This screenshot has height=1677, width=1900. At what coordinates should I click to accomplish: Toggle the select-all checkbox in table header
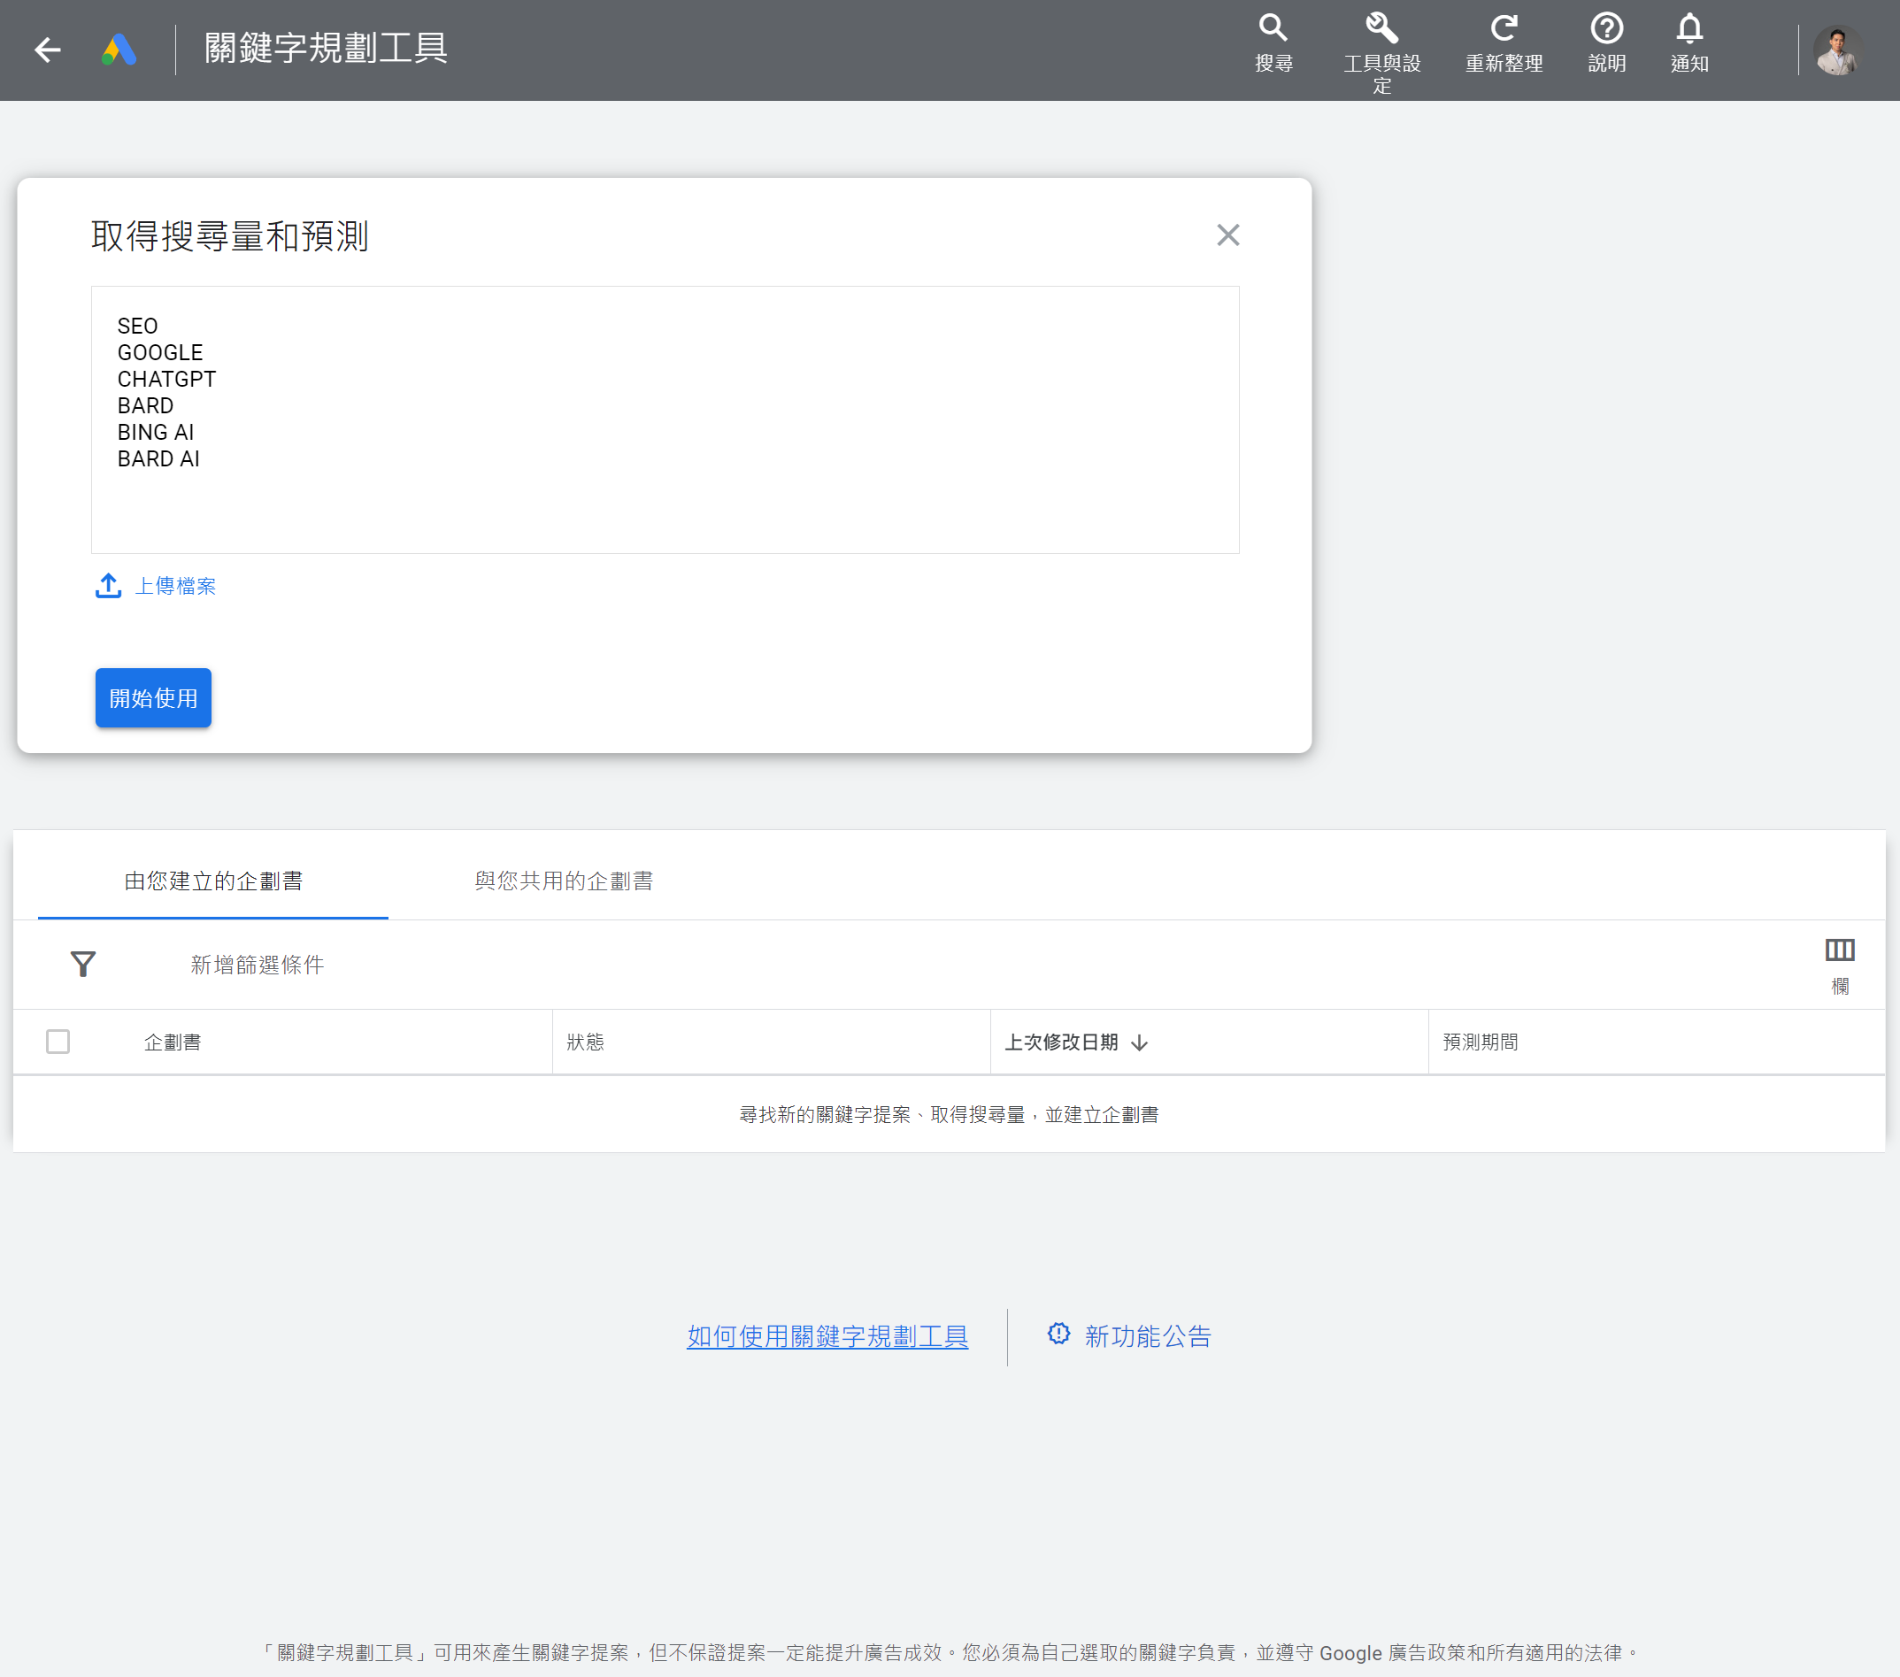[x=58, y=1041]
